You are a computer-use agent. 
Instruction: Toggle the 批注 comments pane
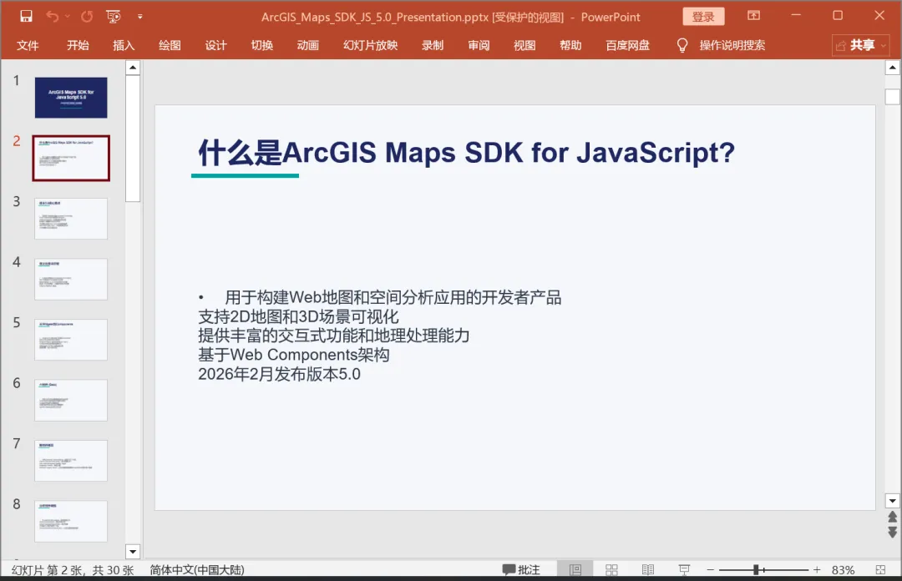[x=521, y=569]
